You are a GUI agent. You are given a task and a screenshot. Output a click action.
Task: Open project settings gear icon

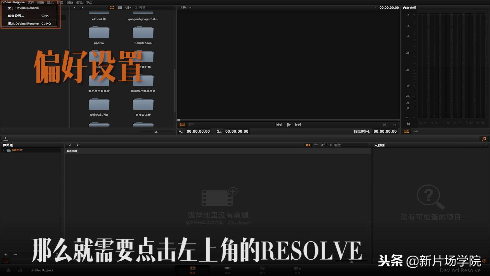[x=20, y=270]
